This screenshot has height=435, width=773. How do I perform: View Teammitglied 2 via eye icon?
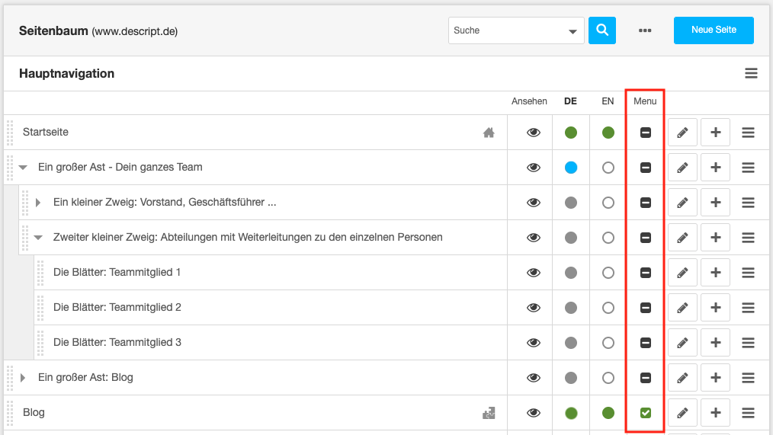[534, 308]
